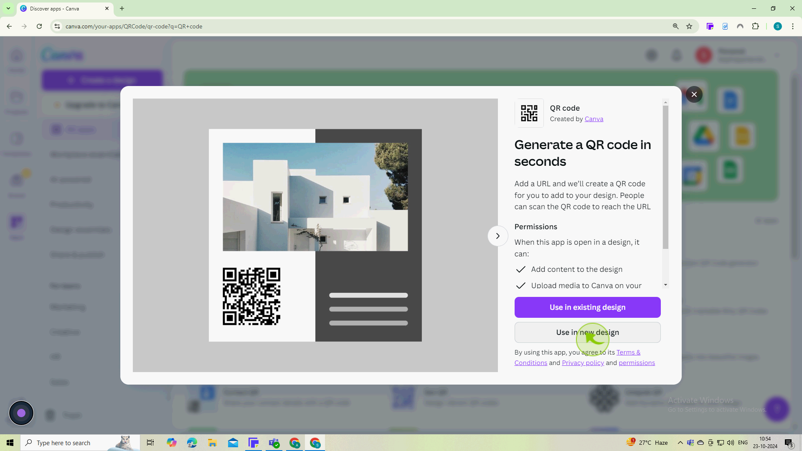Click the purple recorder button at bottom-left

(21, 413)
